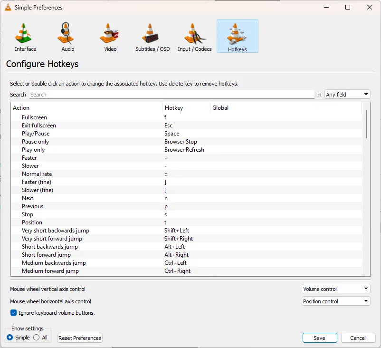Image resolution: width=381 pixels, height=348 pixels.
Task: Select the Position action row
Action: pos(186,222)
